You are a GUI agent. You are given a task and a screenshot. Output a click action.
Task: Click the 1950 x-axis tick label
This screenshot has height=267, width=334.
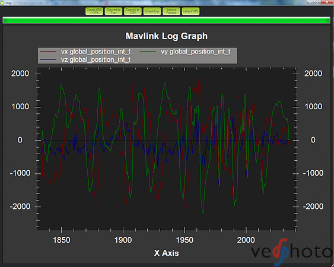pos(185,240)
